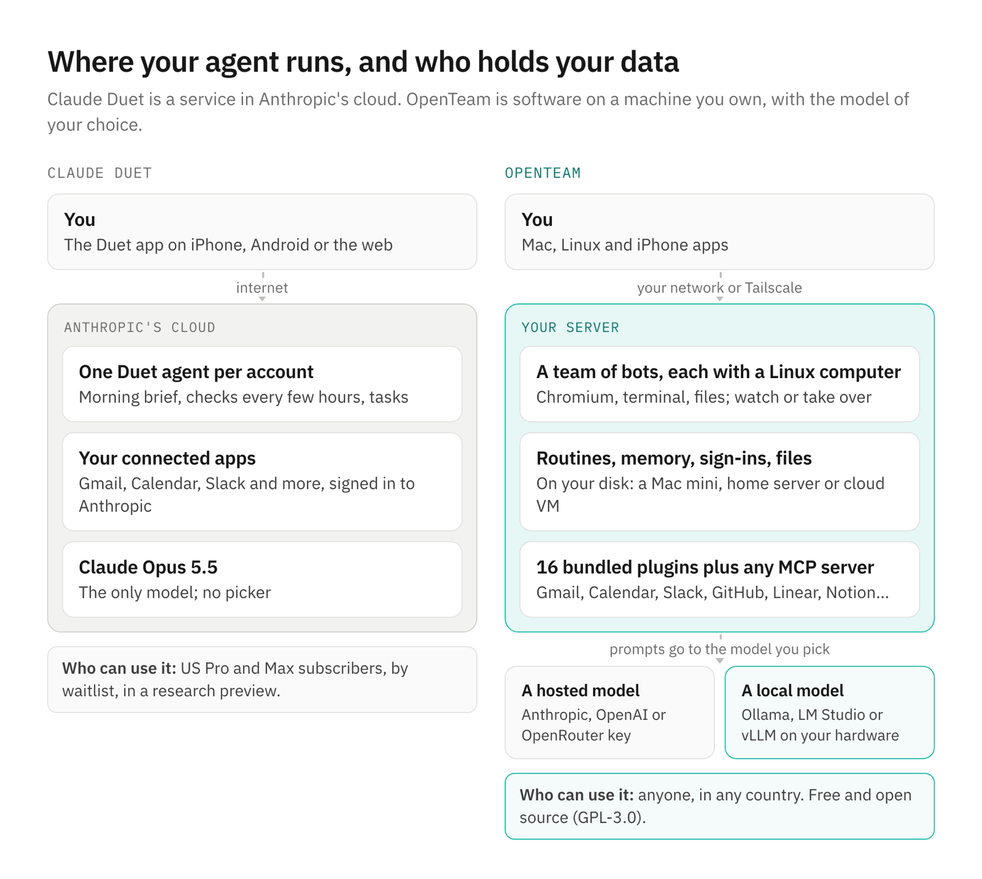Click the "anyone, in any country" availability note
982x879 pixels.
[719, 807]
